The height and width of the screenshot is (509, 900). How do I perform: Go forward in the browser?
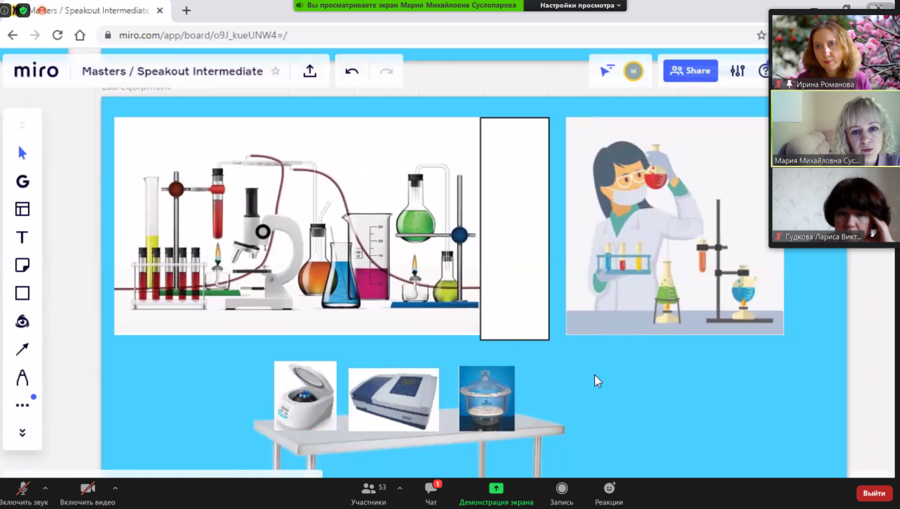pos(35,35)
